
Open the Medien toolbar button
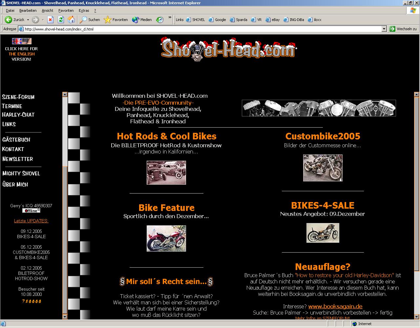tap(142, 20)
